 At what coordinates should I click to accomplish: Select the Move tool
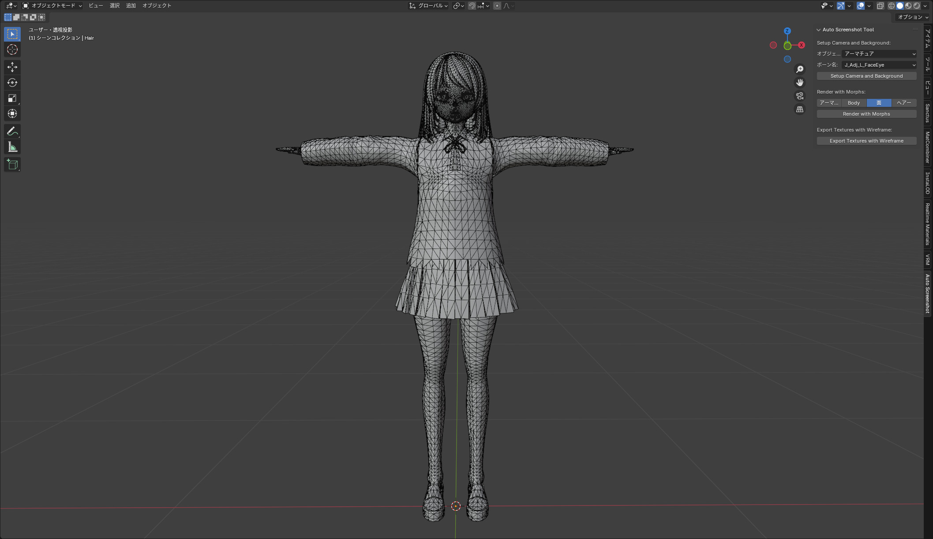tap(12, 67)
